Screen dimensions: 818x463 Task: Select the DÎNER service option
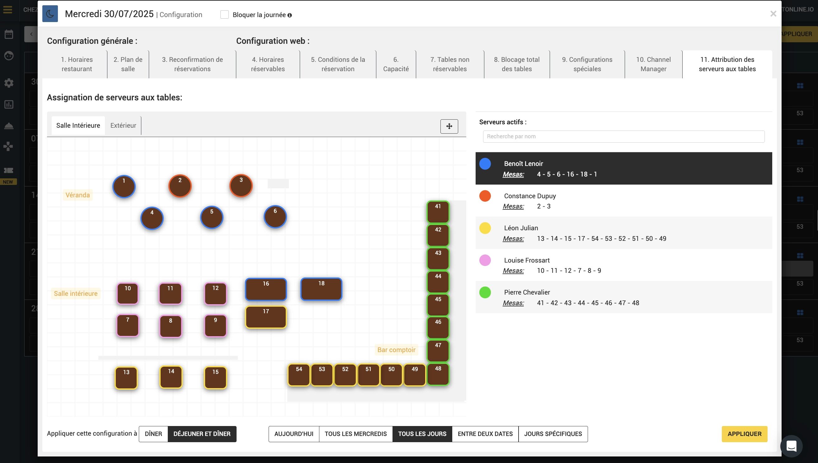[x=153, y=434]
